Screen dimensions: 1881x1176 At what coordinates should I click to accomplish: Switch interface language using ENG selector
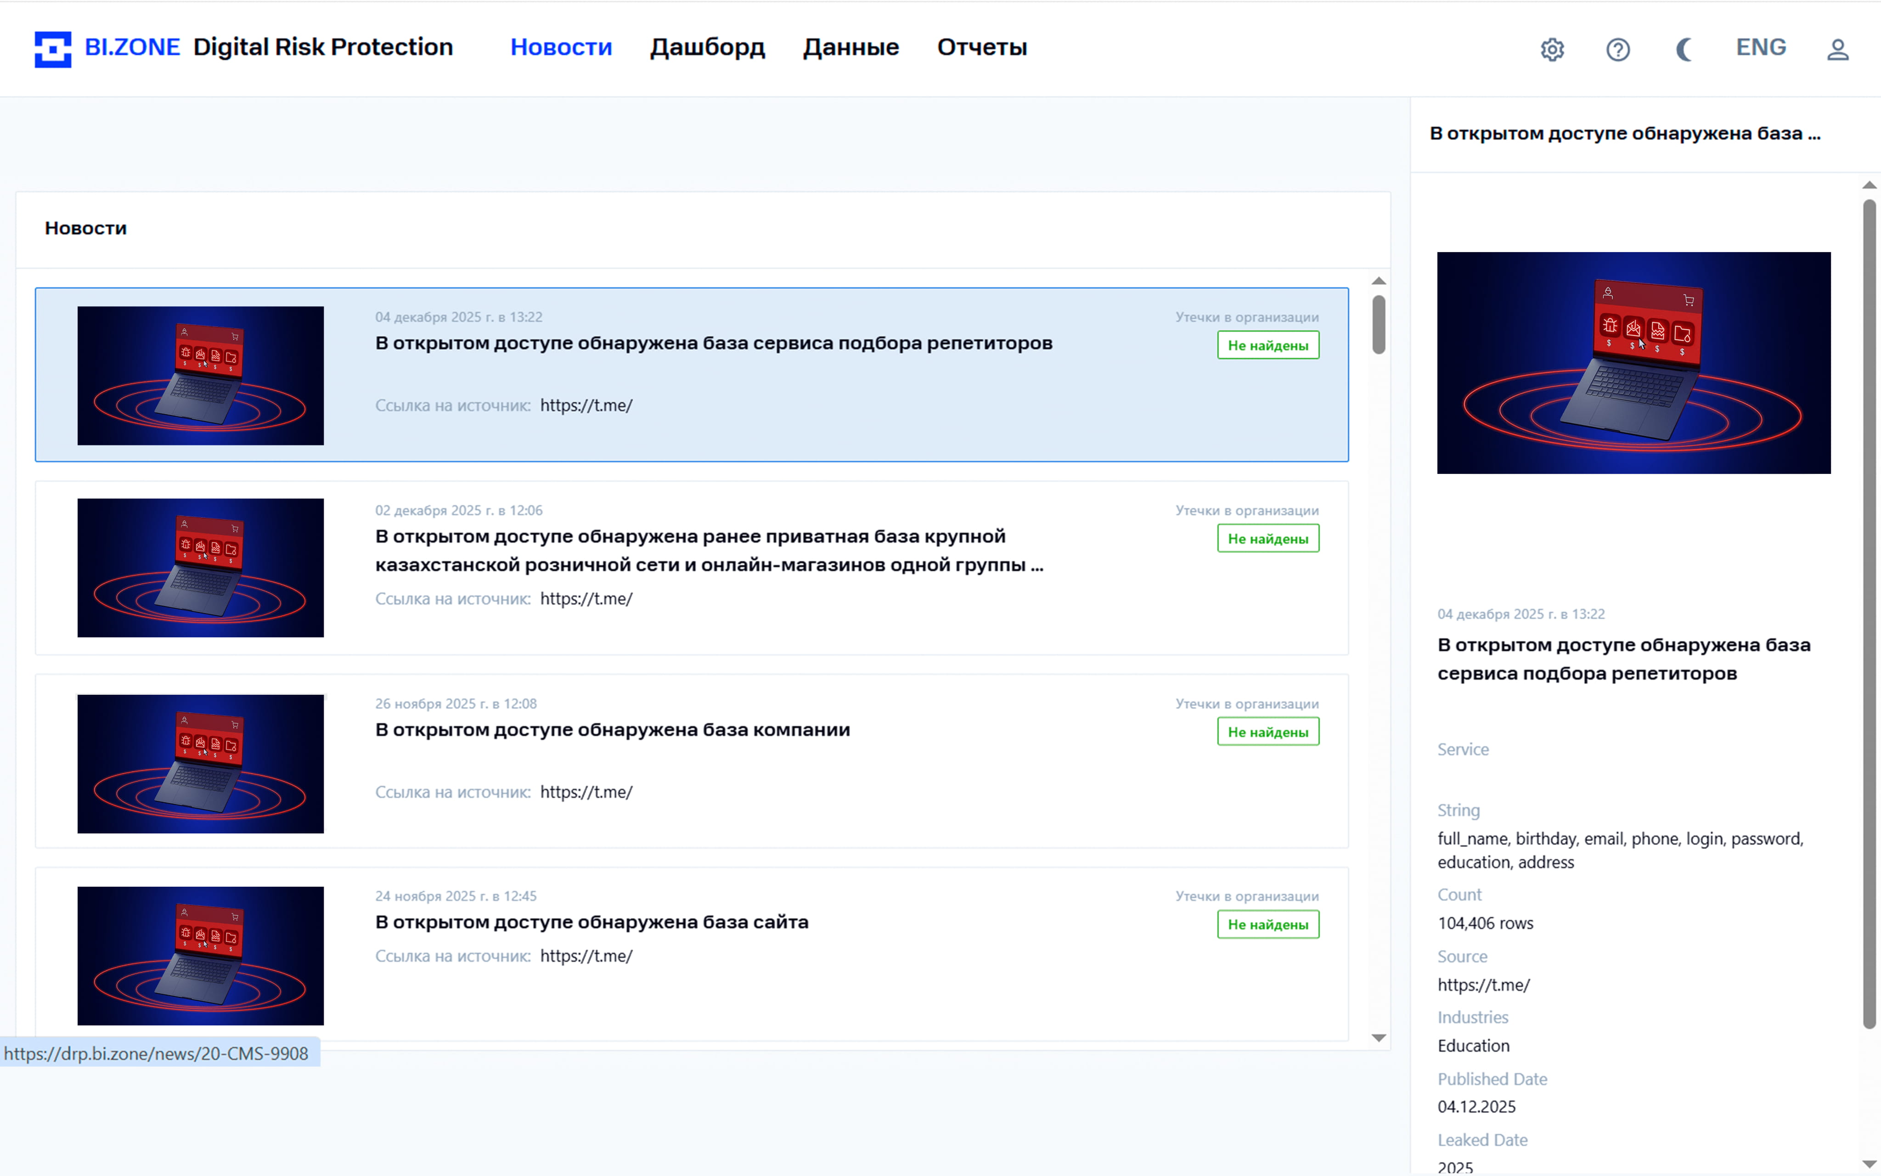click(1761, 47)
